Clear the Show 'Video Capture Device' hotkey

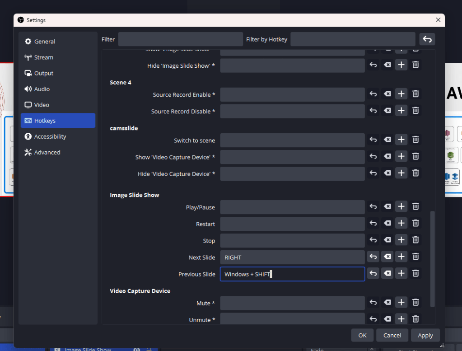tap(387, 156)
